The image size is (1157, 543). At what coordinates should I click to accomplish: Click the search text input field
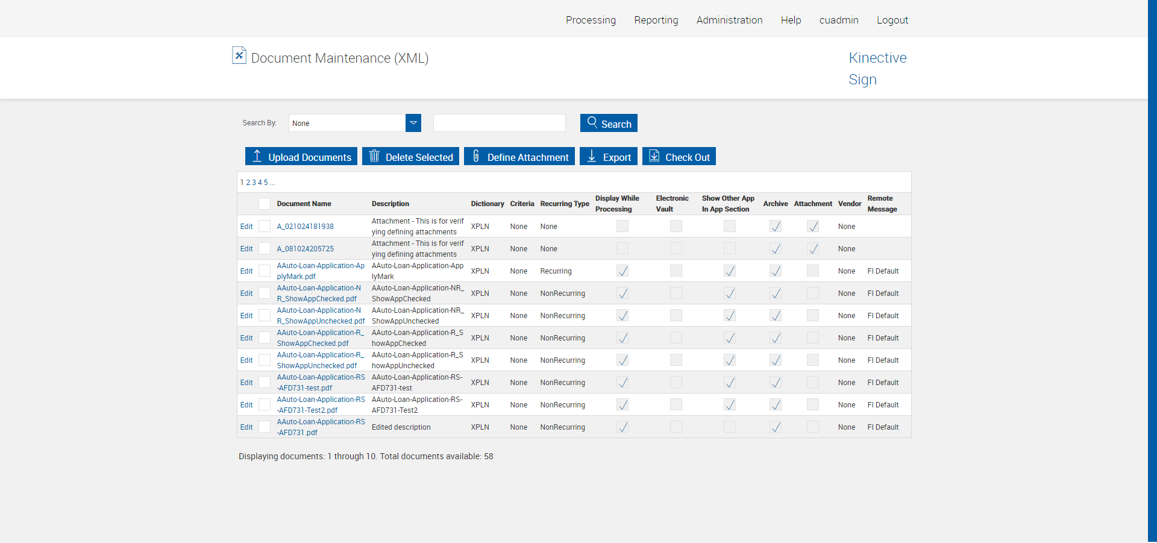[x=499, y=123]
